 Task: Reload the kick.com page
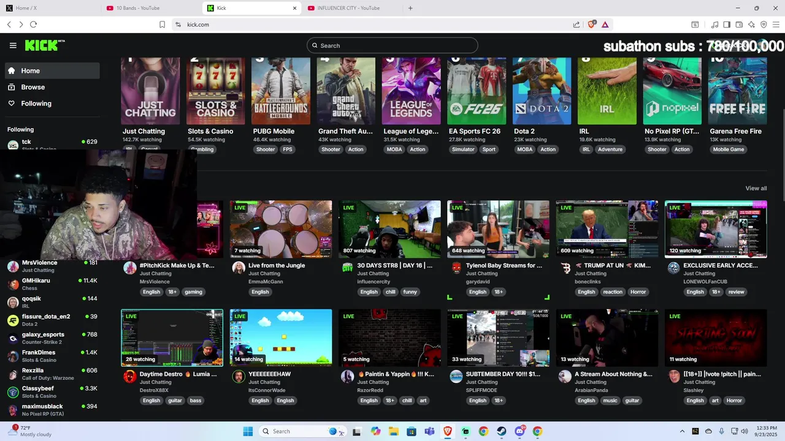pos(33,24)
